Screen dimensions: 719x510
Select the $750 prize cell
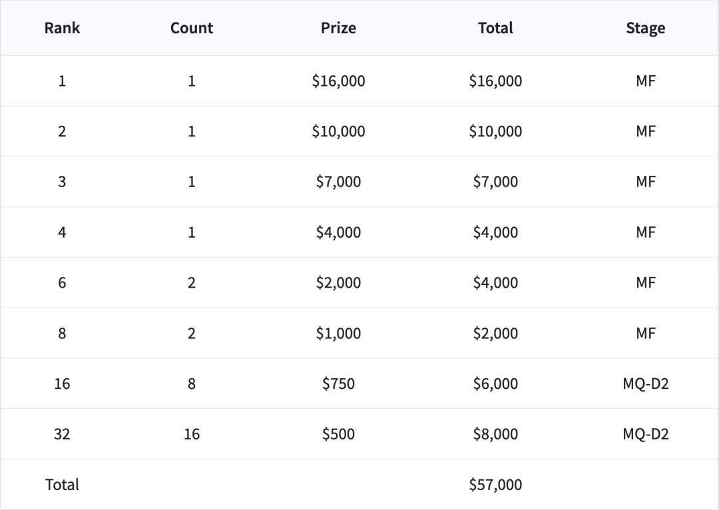pos(338,383)
